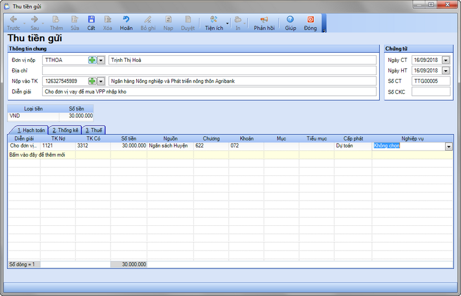Viewport: 461px width, 296px height.
Task: Open the Giúp help icon
Action: [290, 19]
